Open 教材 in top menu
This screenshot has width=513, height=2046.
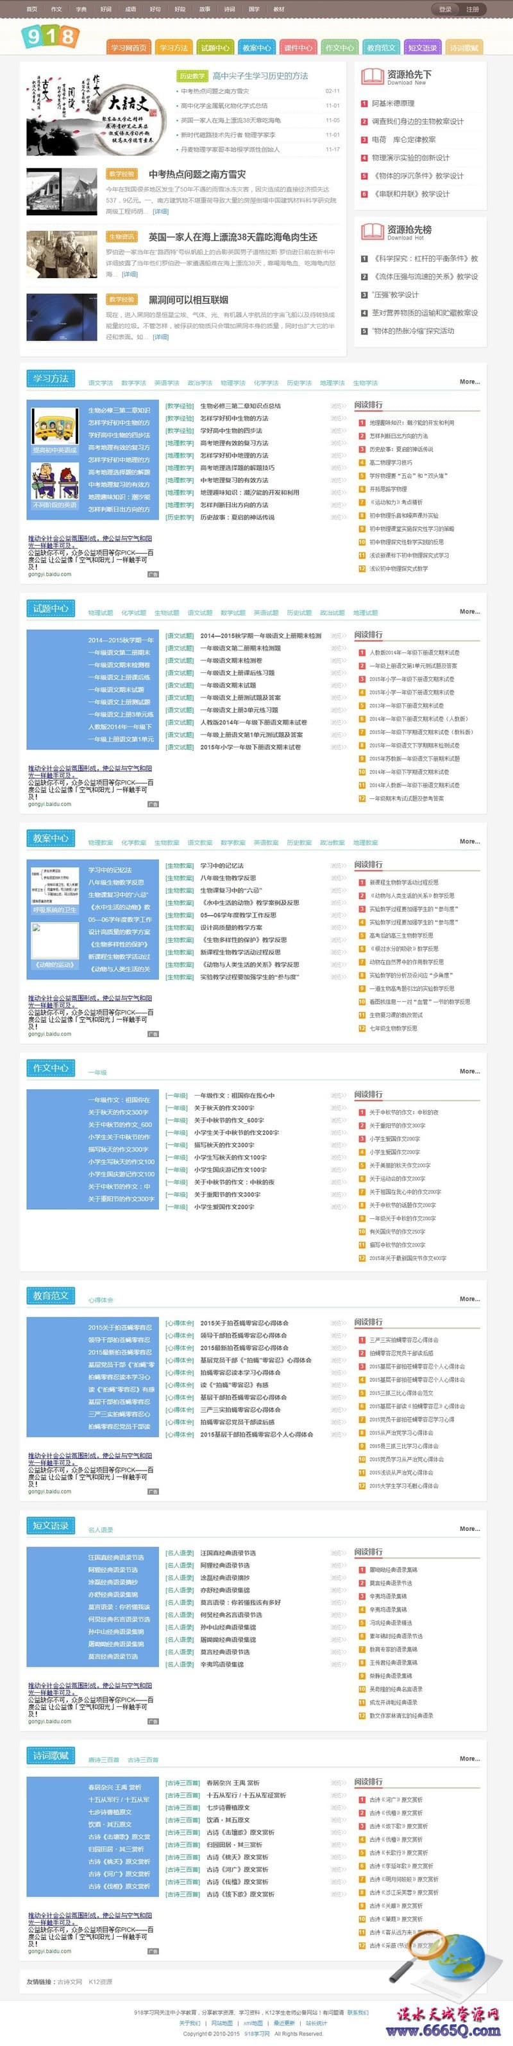(x=279, y=10)
